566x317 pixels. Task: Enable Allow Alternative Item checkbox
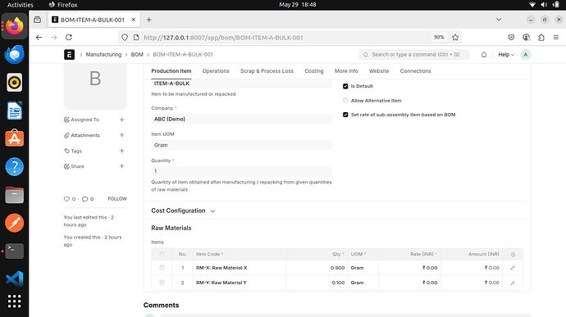pyautogui.click(x=345, y=101)
